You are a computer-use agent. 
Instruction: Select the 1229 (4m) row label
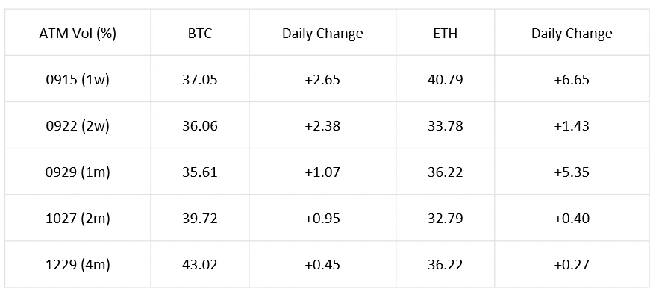[x=78, y=265]
